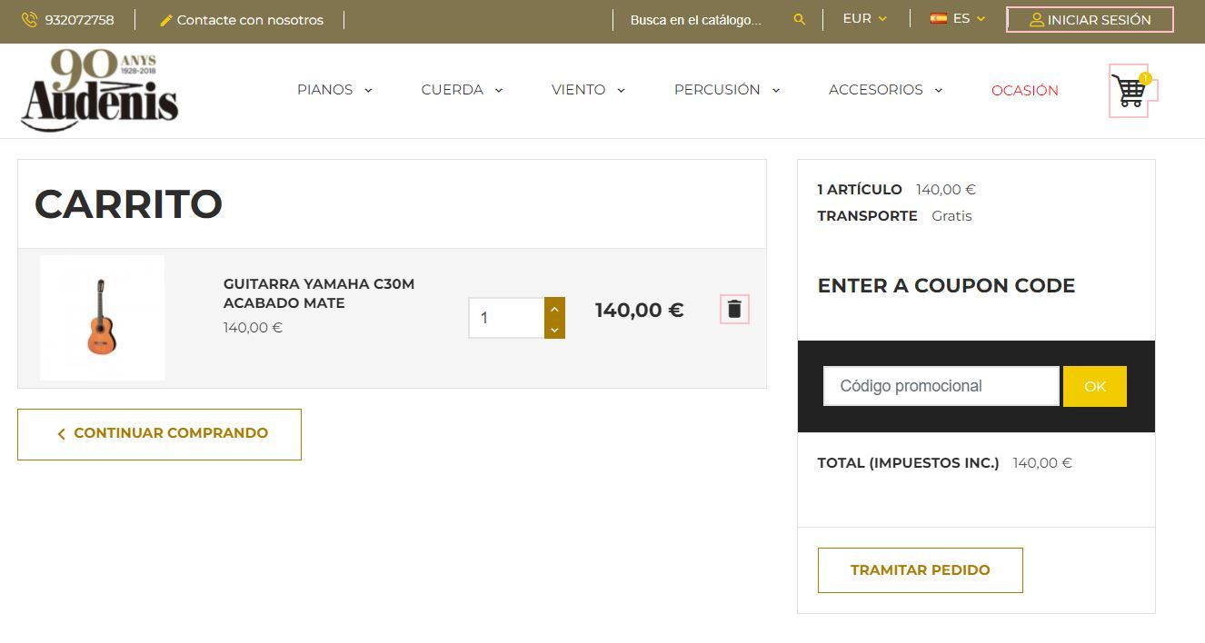Open the ES language dropdown

[958, 18]
